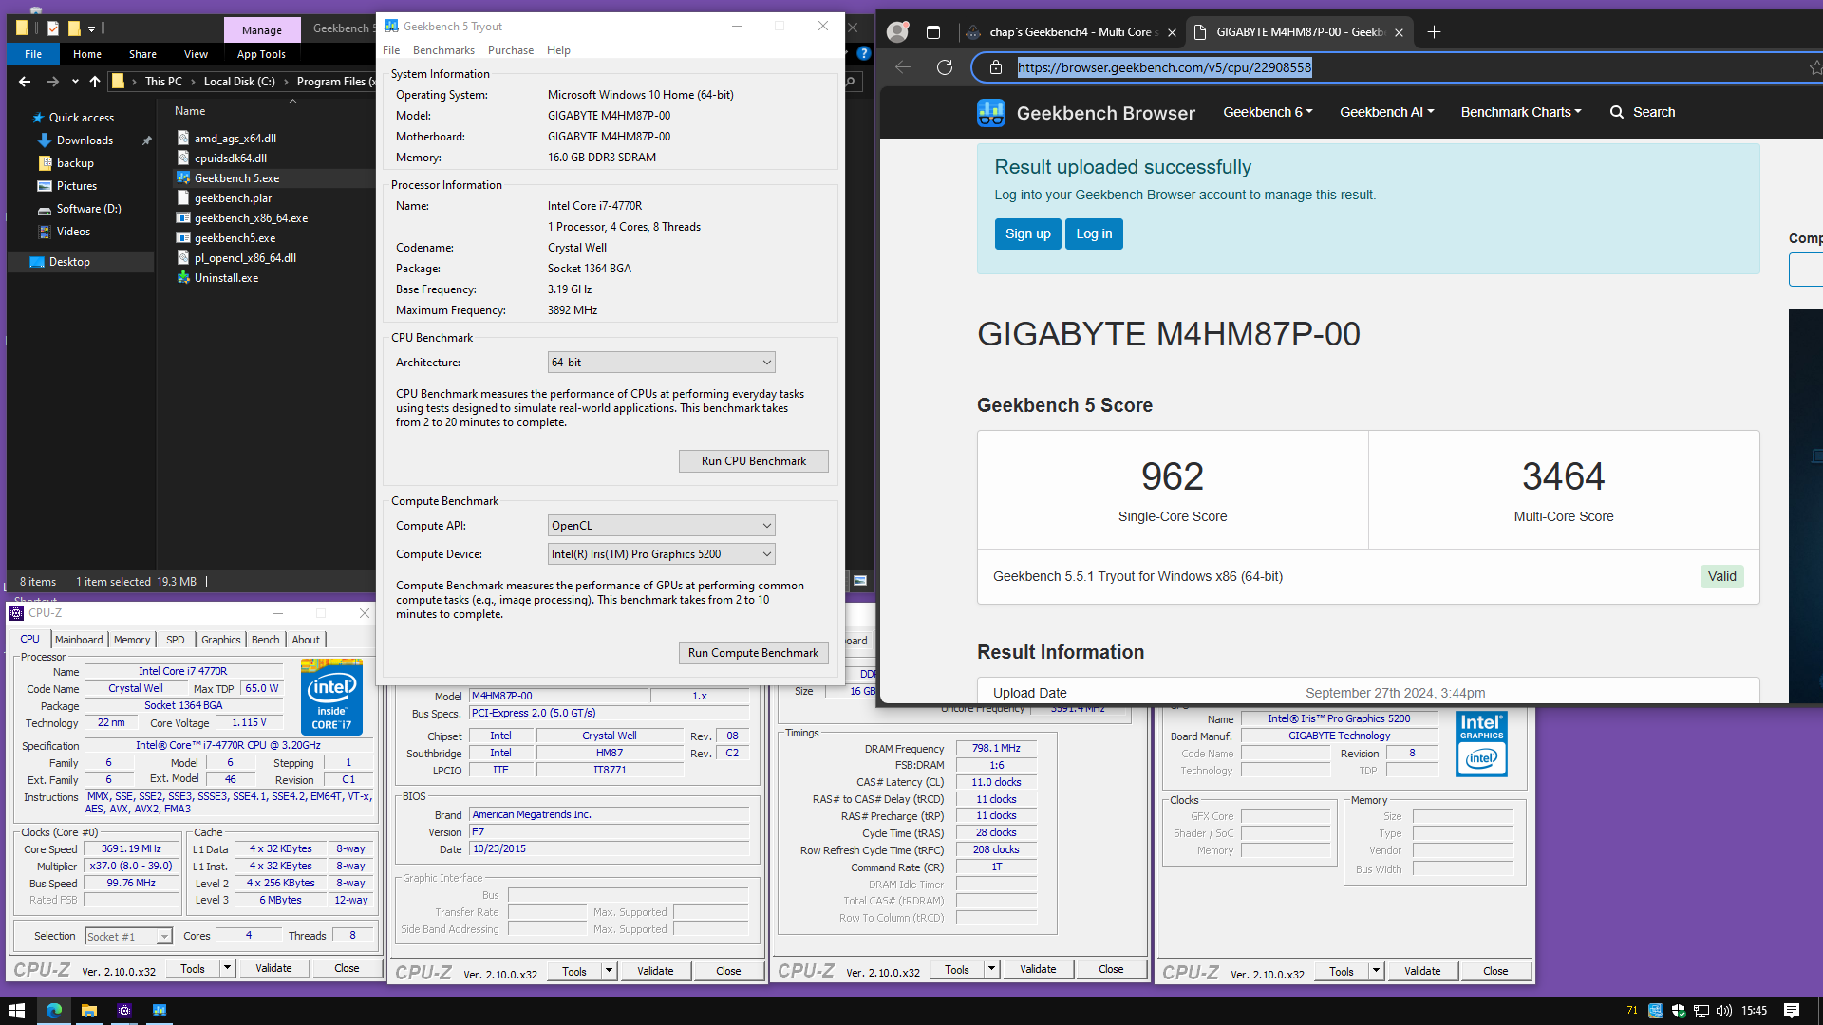Open Tools dropdown arrow in graphics CPU-Z window
This screenshot has width=1823, height=1025.
click(1376, 971)
